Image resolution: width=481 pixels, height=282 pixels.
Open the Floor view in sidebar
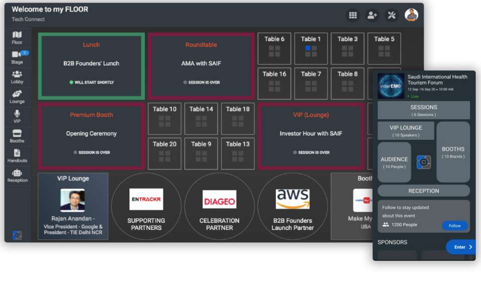(x=17, y=38)
